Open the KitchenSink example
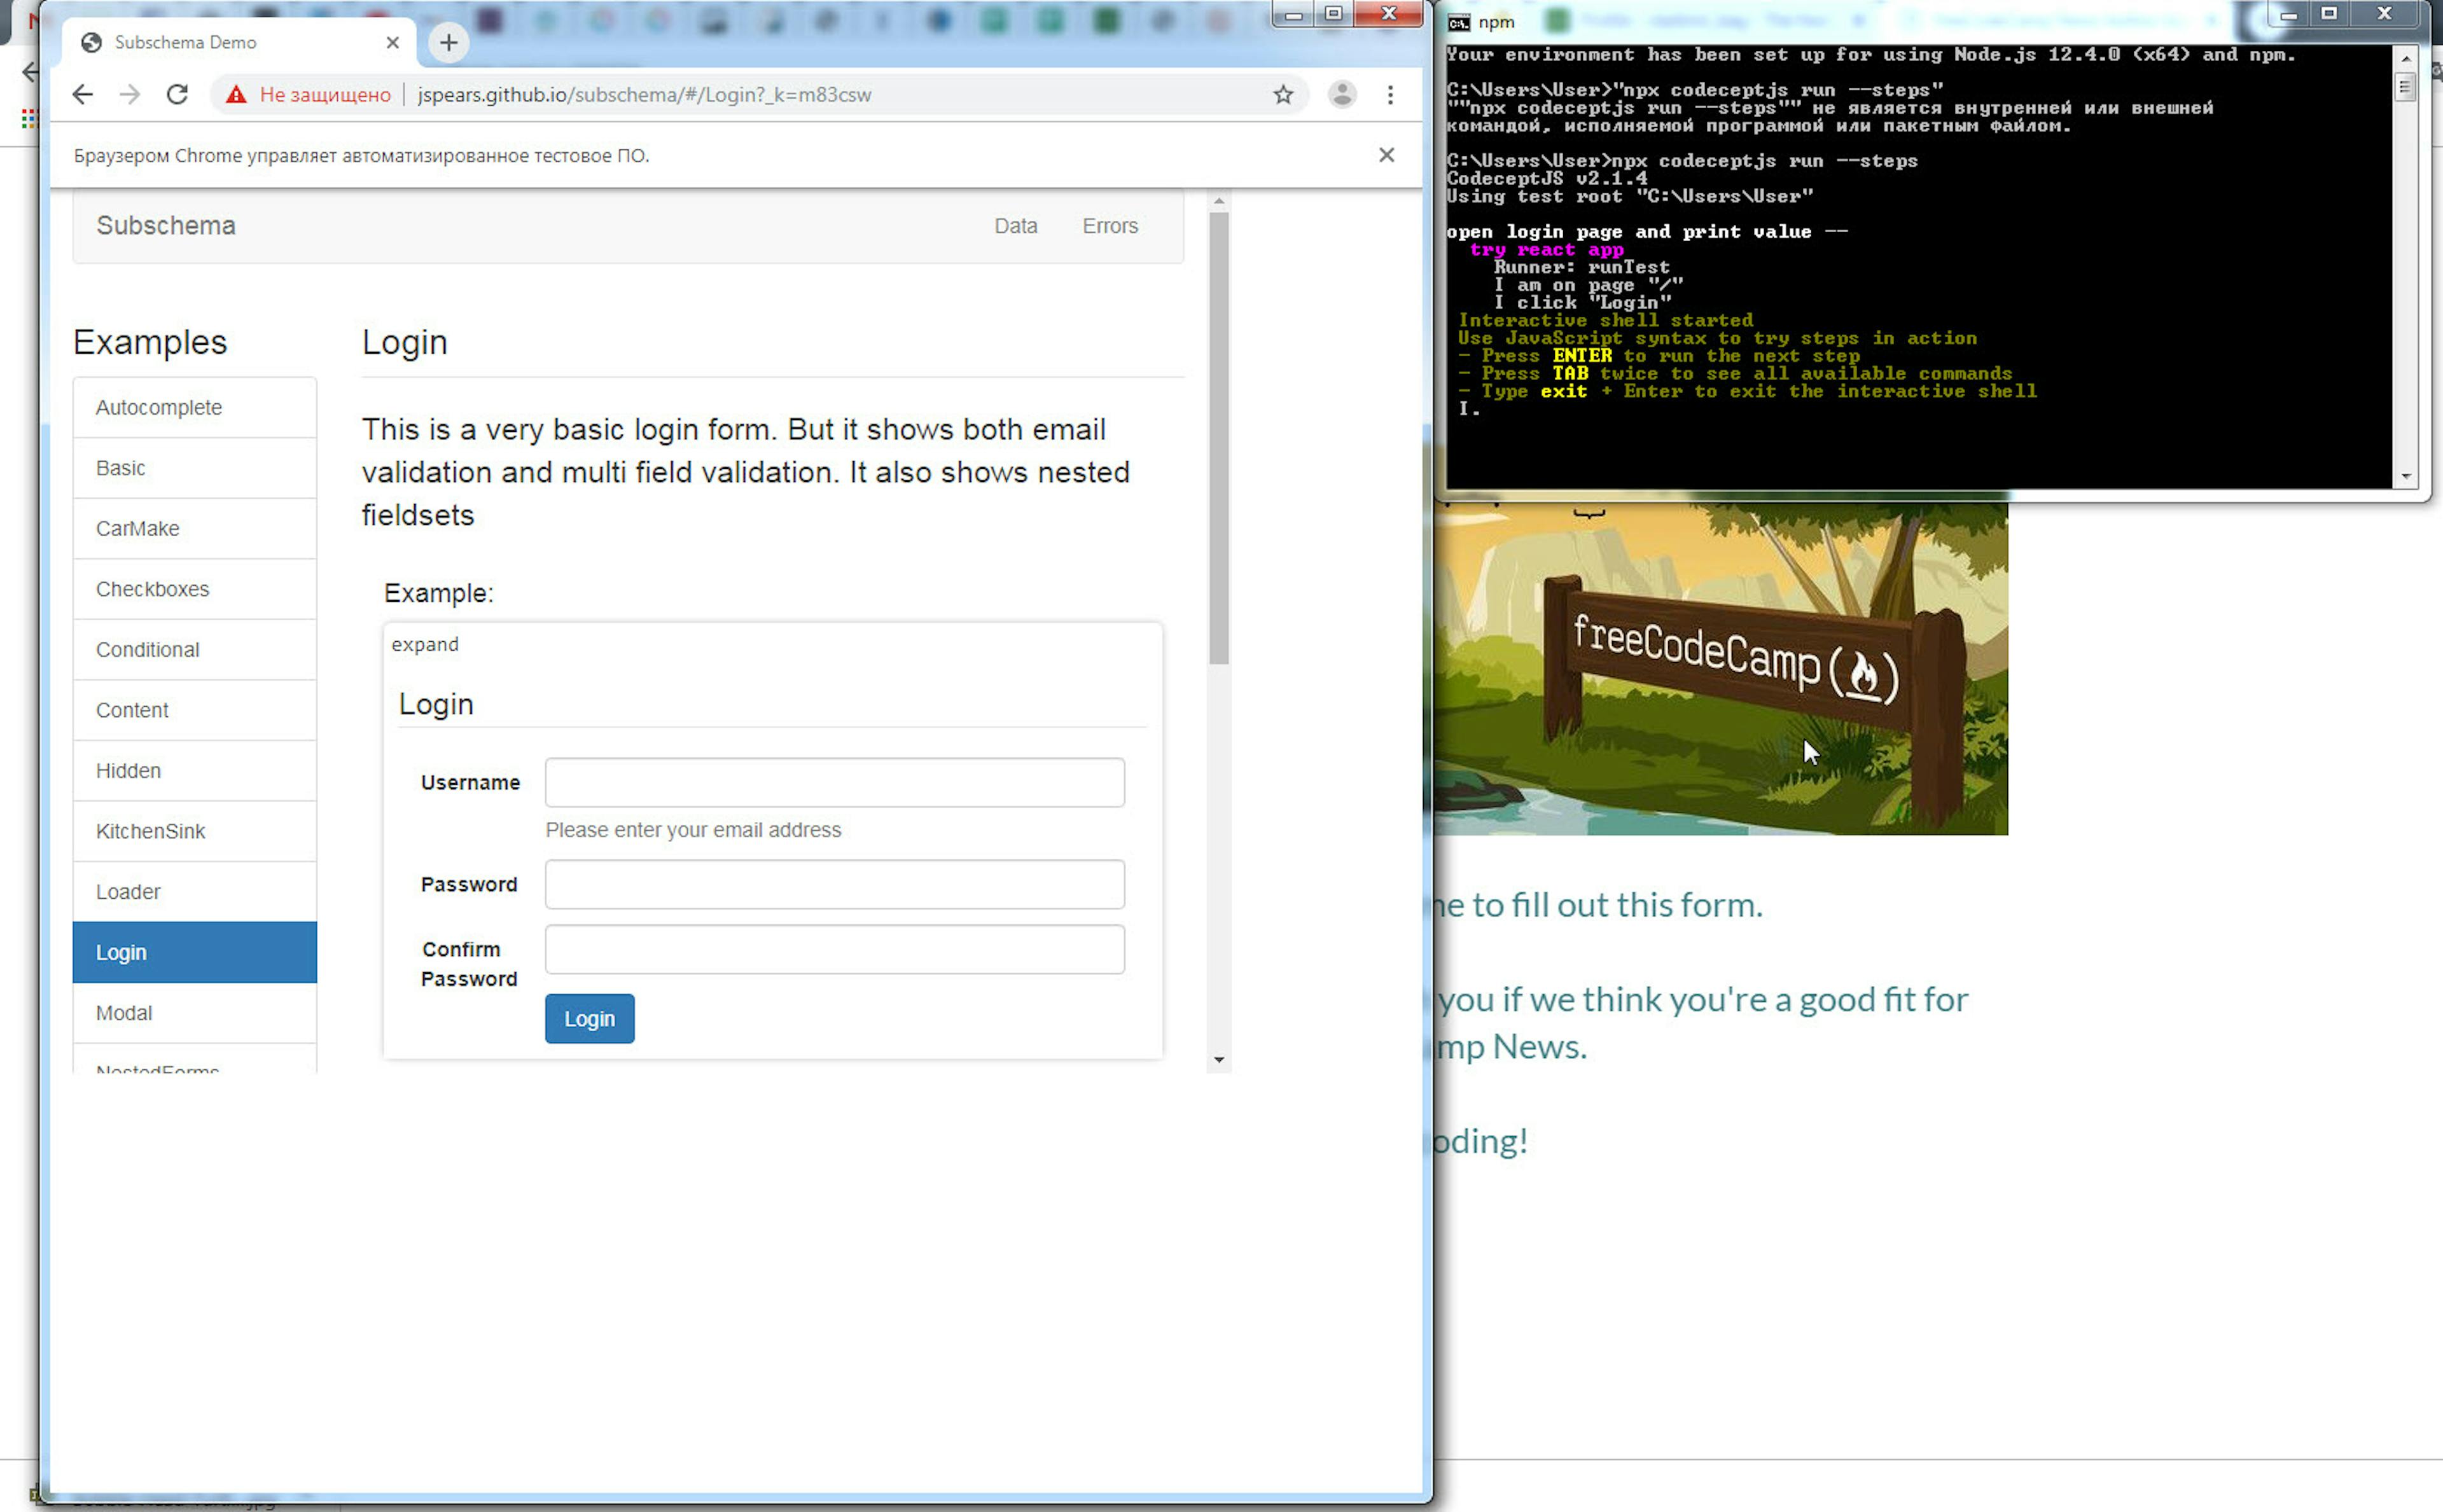 (195, 832)
